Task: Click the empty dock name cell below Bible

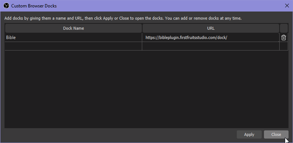Action: click(x=73, y=46)
